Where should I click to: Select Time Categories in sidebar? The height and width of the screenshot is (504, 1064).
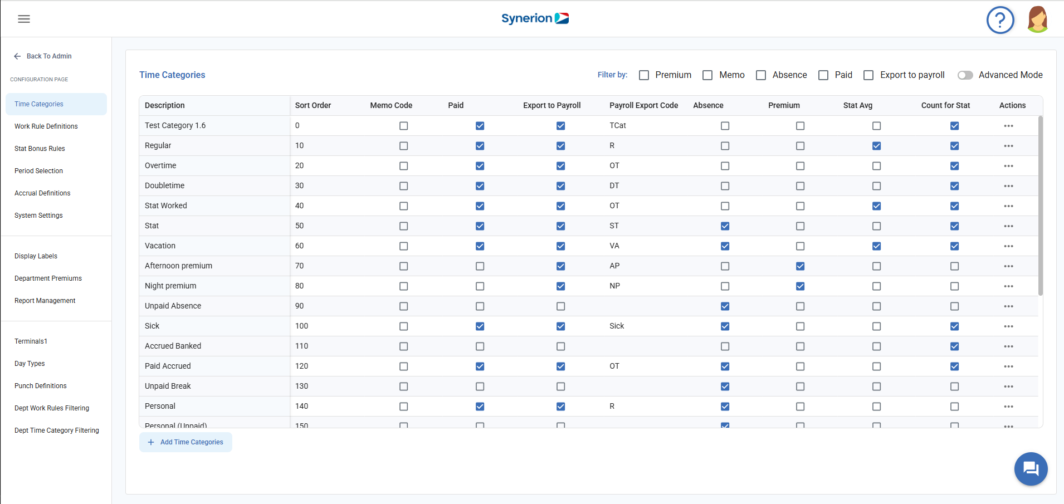tap(56, 104)
